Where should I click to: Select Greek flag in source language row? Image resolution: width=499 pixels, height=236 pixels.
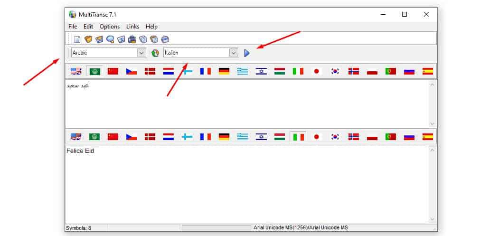click(243, 71)
